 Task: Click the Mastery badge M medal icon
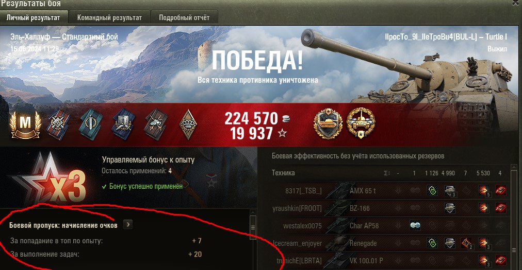click(25, 124)
